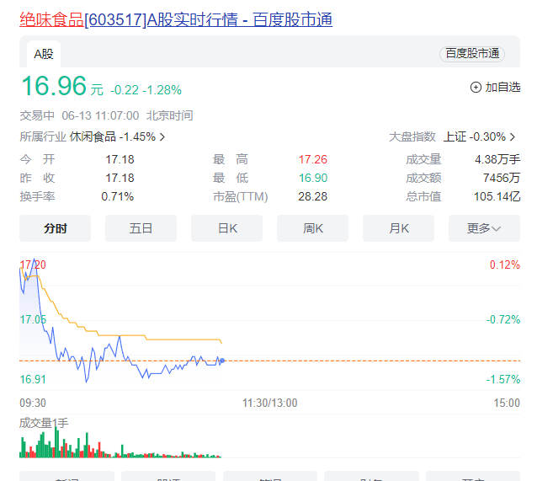Click the -1.57% axis label
Screen dimensions: 553x481
coord(503,379)
